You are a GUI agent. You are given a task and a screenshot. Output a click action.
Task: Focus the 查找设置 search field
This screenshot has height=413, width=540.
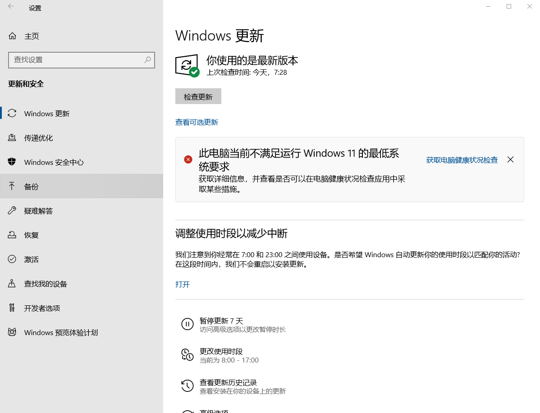coord(82,60)
